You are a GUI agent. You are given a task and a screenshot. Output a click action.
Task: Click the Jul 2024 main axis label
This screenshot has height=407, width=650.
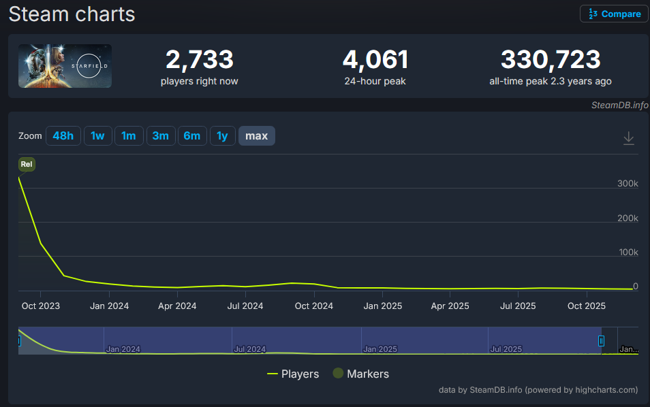coord(245,306)
